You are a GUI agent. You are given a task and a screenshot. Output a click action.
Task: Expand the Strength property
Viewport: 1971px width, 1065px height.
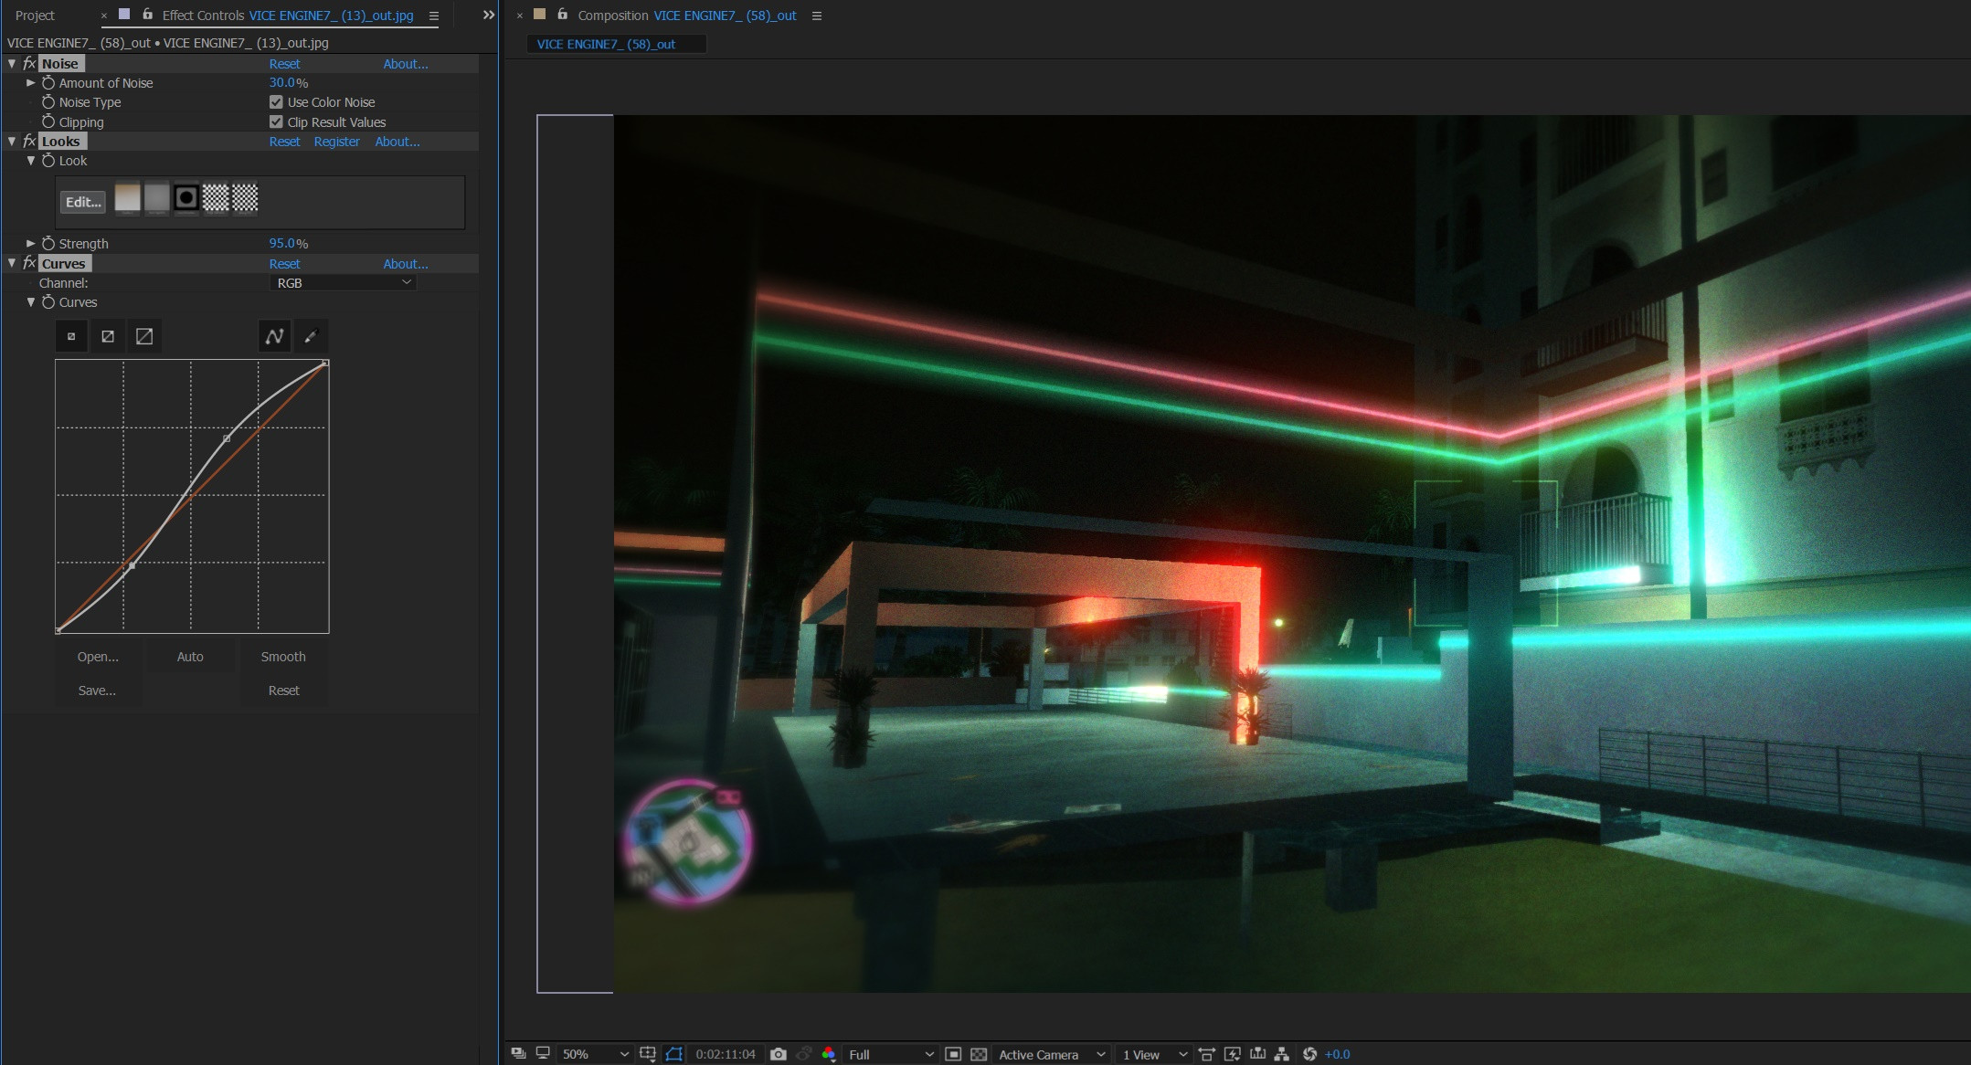(30, 244)
